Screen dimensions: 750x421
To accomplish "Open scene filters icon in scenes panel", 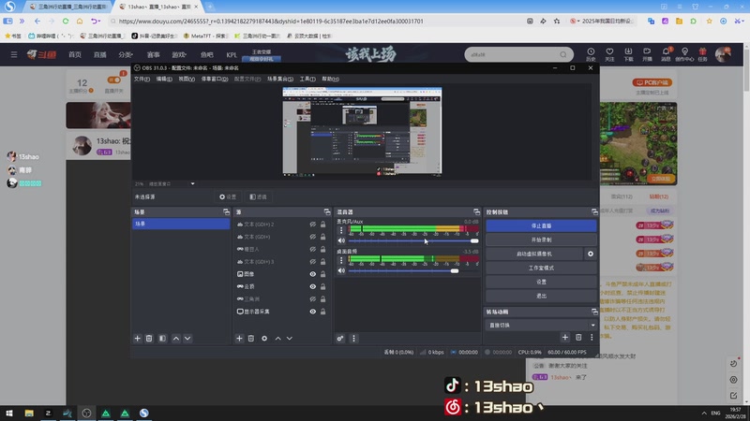I will tap(162, 339).
